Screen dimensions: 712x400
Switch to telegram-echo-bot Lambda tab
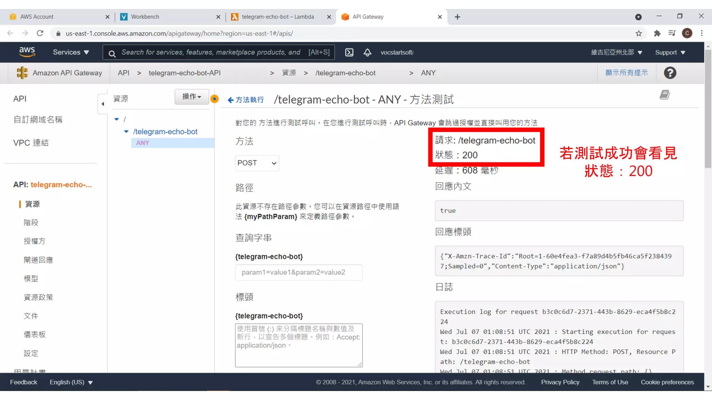point(281,17)
